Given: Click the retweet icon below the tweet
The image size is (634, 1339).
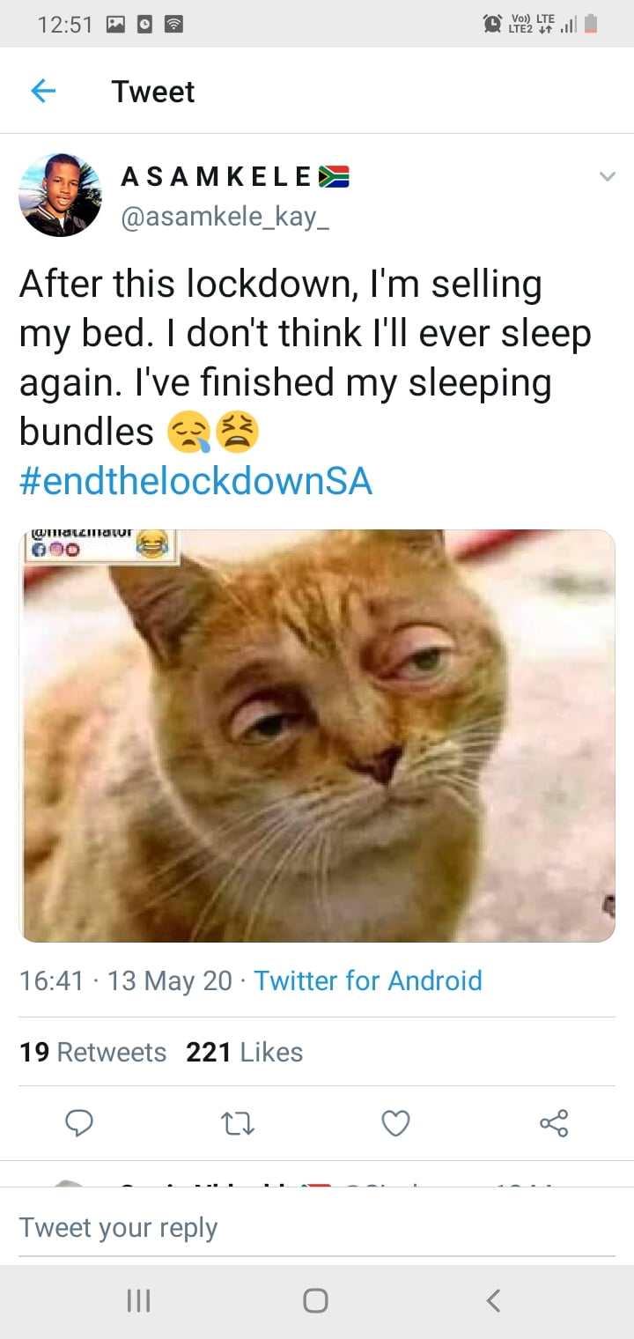Looking at the screenshot, I should (237, 1123).
